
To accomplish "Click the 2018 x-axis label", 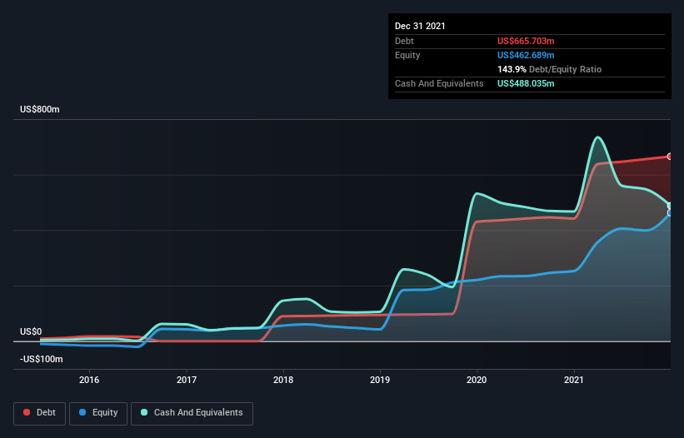I will coord(283,380).
